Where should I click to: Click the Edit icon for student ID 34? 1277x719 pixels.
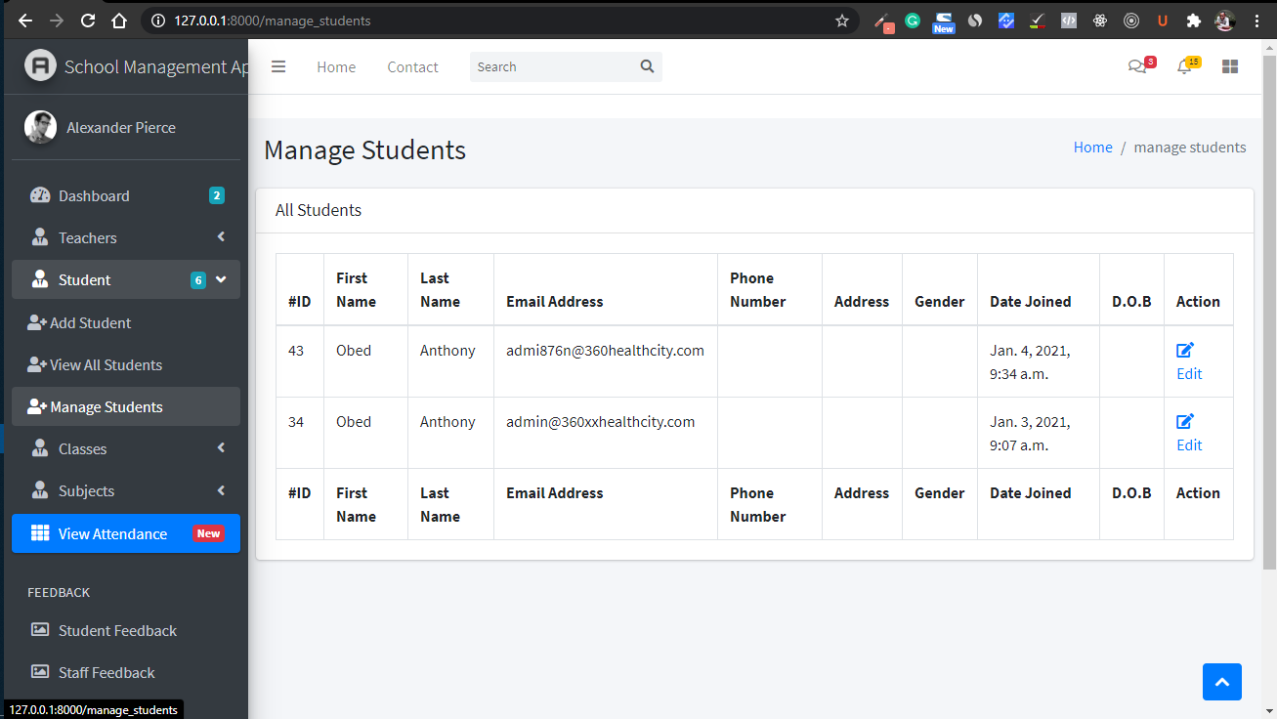[x=1184, y=420]
